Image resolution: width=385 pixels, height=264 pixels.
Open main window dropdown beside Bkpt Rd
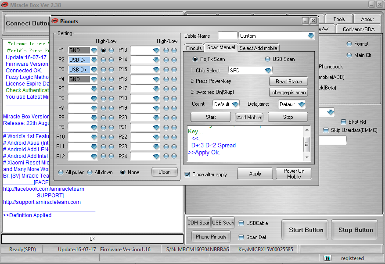331,112
